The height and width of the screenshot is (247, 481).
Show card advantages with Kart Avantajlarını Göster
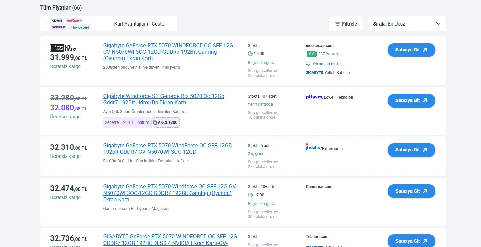pos(140,24)
